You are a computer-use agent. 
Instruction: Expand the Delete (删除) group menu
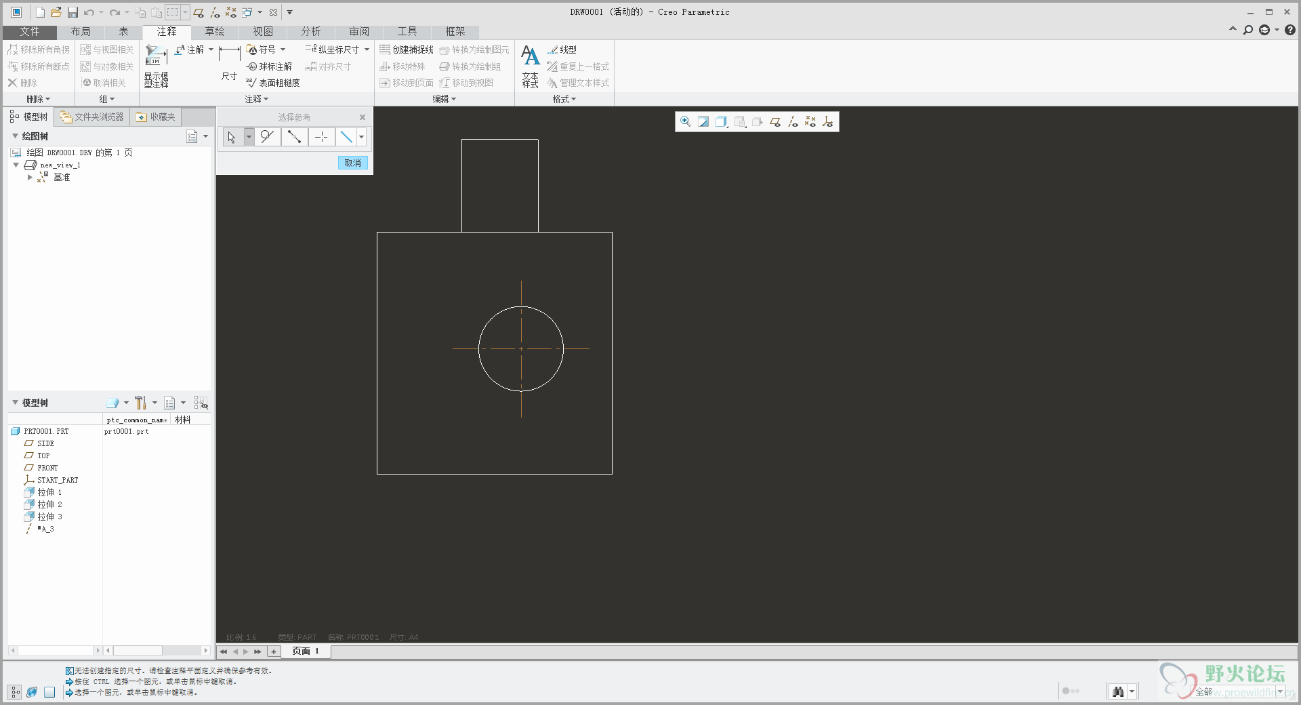pos(38,99)
